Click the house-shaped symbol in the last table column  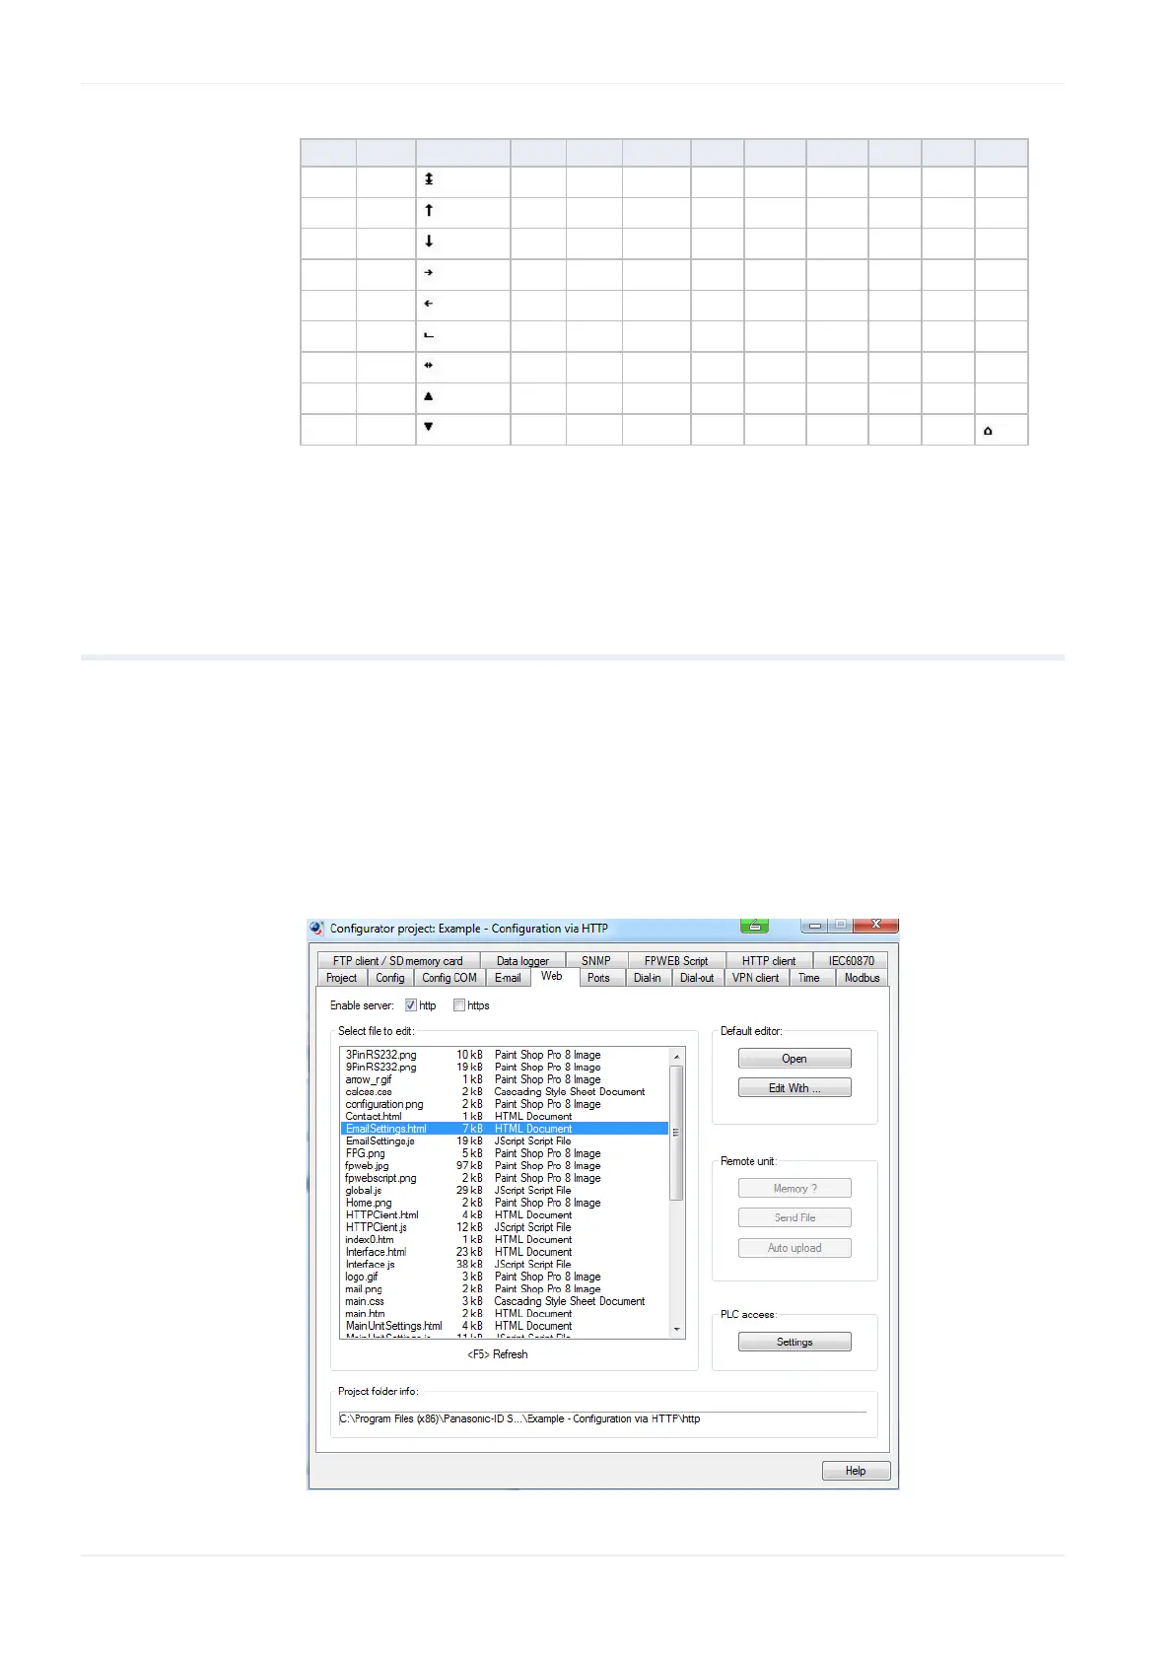coord(988,431)
